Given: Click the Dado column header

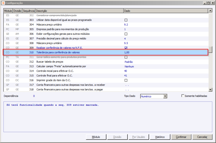Looking at the screenshot, I should tap(166, 11).
